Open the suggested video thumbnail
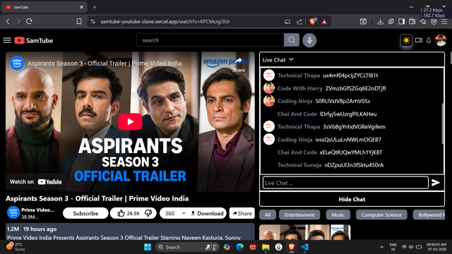This screenshot has height=254, width=452. pos(304,232)
